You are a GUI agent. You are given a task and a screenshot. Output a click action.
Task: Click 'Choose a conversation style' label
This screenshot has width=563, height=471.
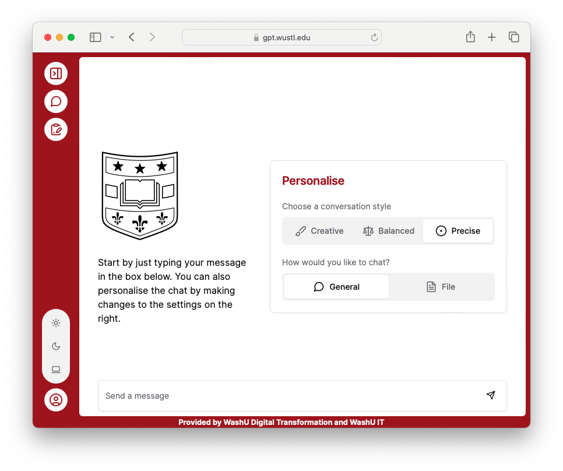pyautogui.click(x=336, y=206)
